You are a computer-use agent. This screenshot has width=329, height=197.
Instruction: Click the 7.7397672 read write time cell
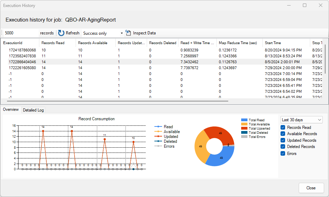click(189, 68)
